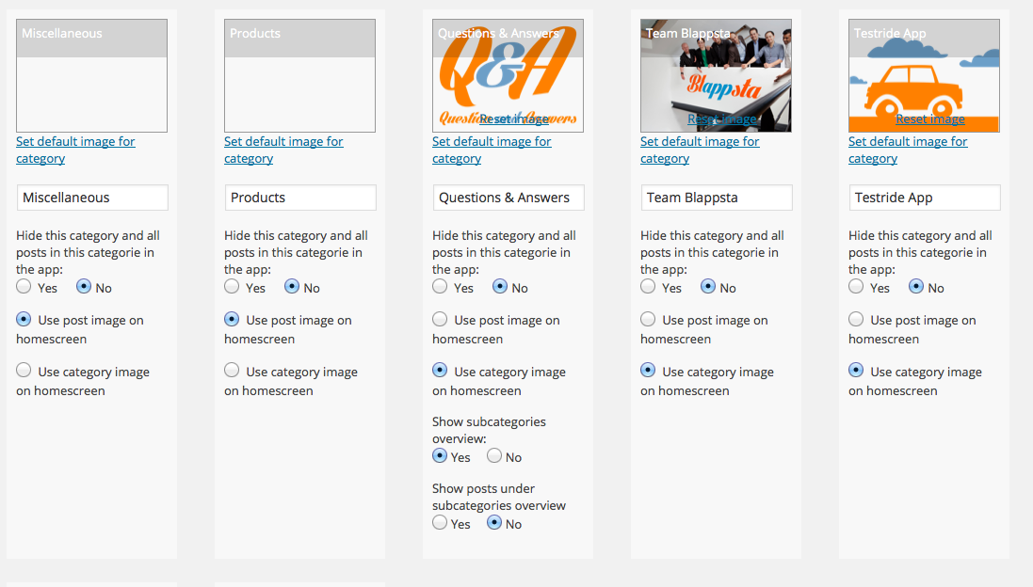Screen dimensions: 1033x587
Task: Set default image for Products category
Action: [x=283, y=150]
